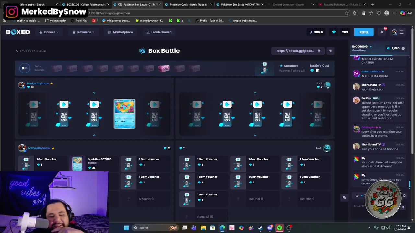Viewport: 415px width, 233px height.
Task: Click the 306.6 balance value
Action: point(316,32)
